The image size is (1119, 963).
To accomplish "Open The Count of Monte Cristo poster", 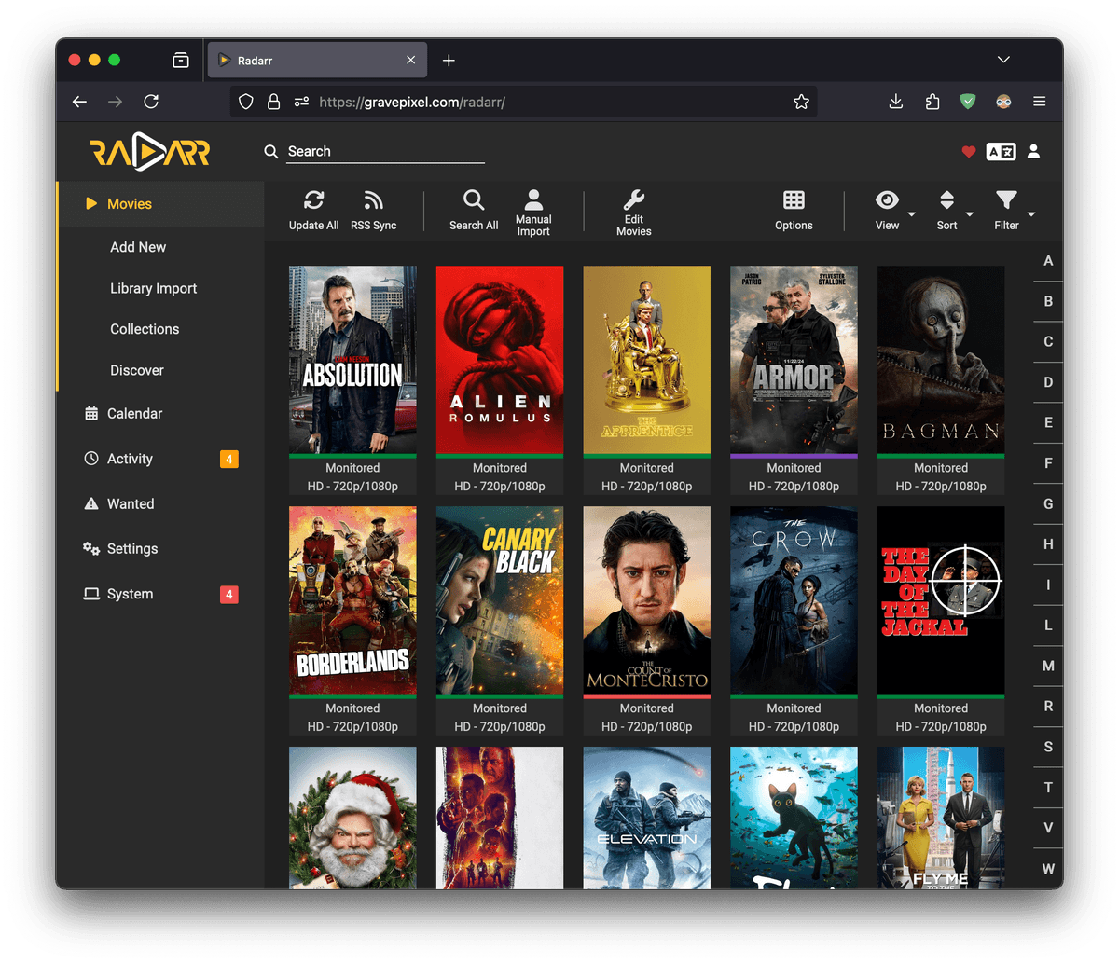I will click(647, 600).
